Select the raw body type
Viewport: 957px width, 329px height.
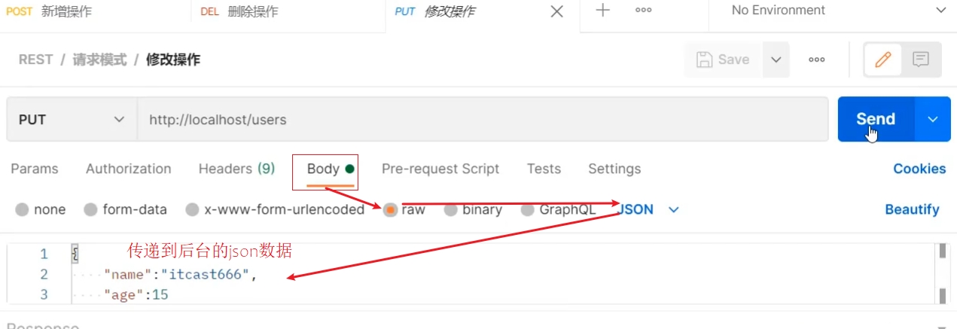390,210
